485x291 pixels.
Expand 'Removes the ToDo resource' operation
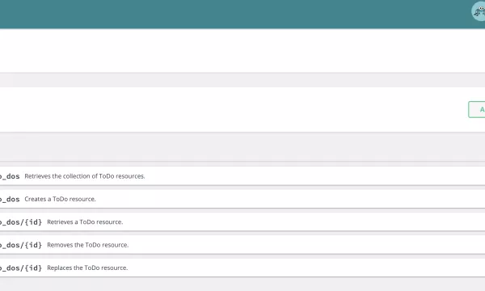pyautogui.click(x=242, y=245)
